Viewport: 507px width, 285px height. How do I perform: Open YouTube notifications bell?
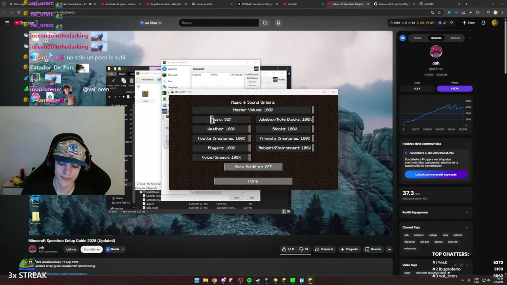(483, 23)
